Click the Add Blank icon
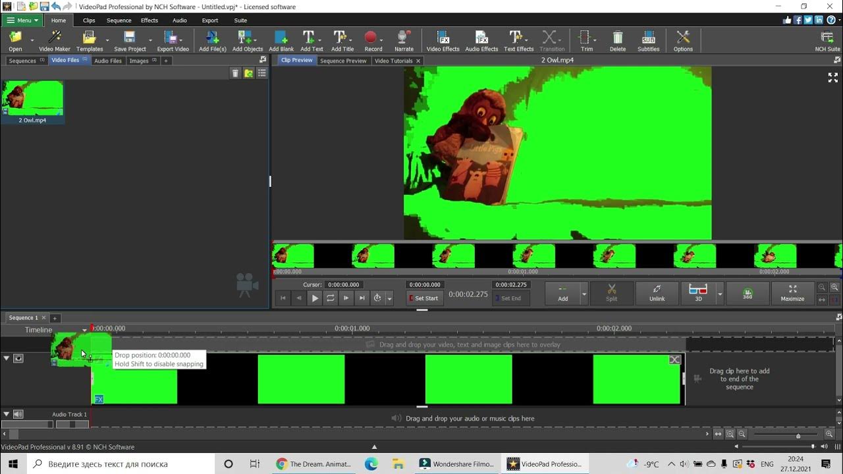 click(281, 41)
